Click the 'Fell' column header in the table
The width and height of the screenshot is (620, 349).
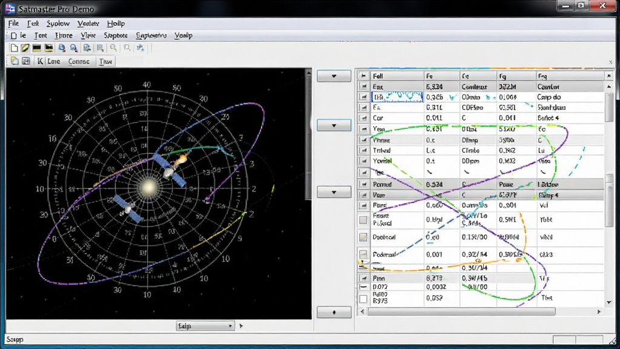pos(397,76)
